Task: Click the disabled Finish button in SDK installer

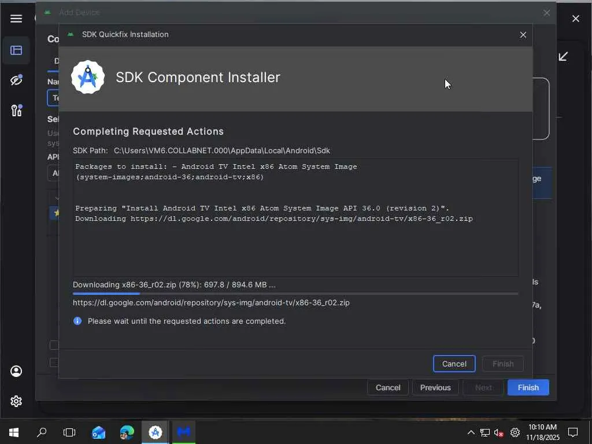Action: [503, 364]
